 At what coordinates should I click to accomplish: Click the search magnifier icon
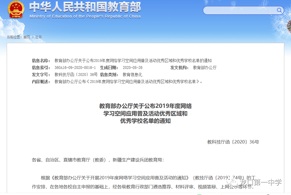(x=279, y=10)
